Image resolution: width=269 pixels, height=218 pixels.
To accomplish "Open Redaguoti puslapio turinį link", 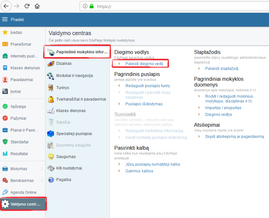I will point(148,86).
